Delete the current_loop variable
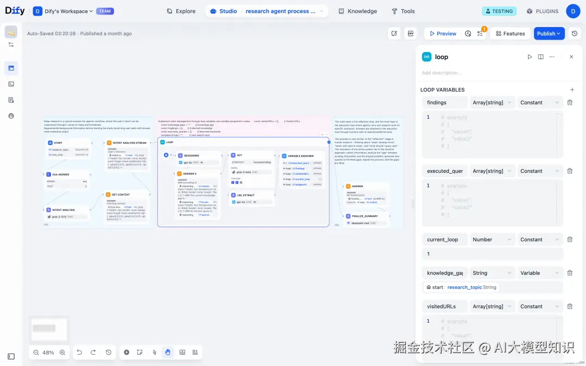This screenshot has width=586, height=366. point(570,240)
